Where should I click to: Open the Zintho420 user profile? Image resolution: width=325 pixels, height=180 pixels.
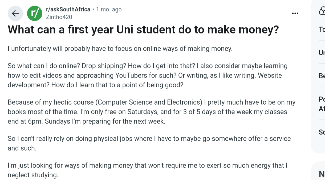coord(59,17)
